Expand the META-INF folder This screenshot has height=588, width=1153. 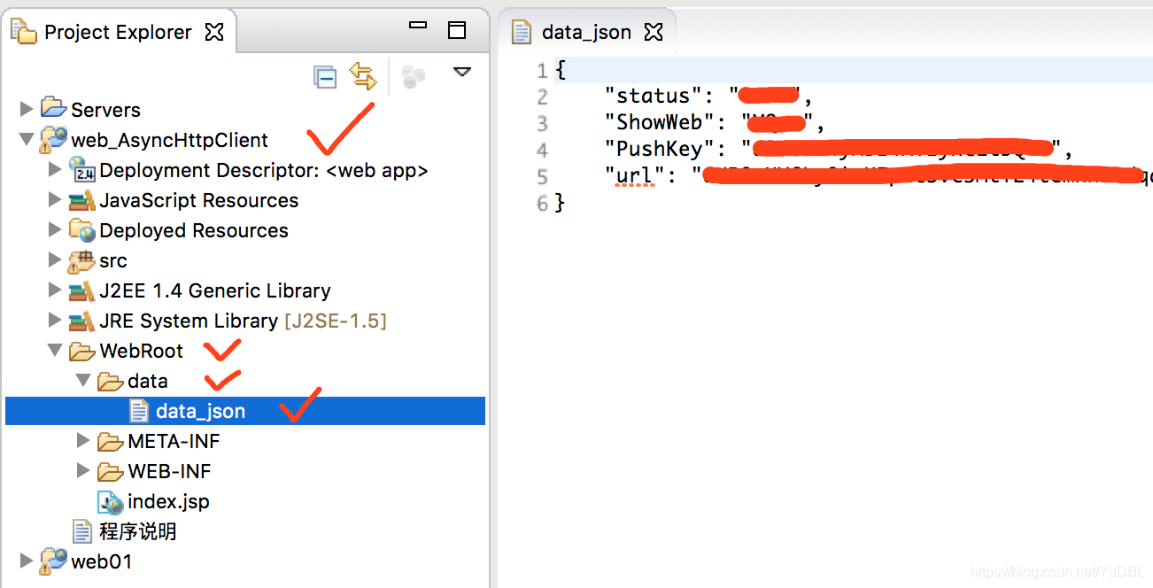point(83,439)
